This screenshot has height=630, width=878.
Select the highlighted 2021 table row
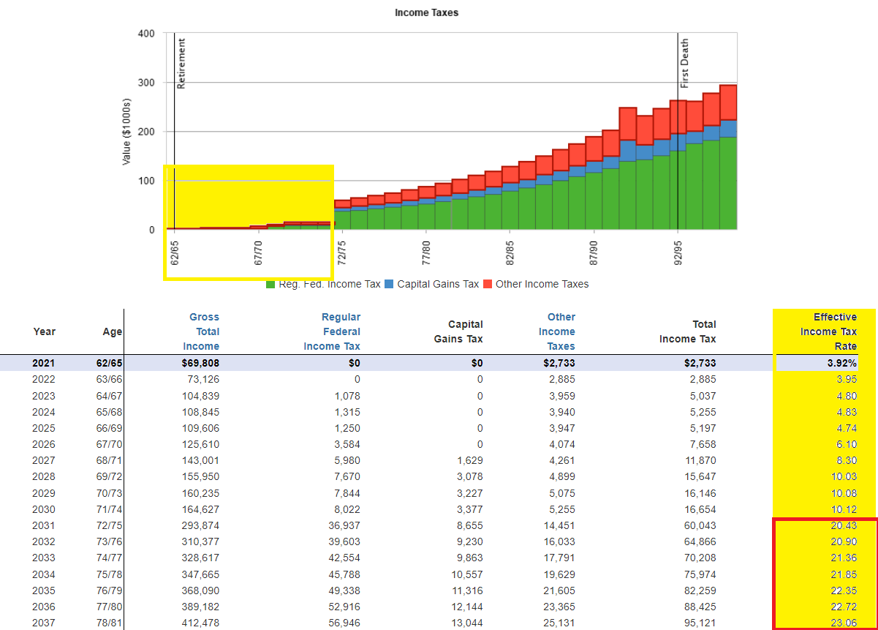tap(439, 363)
